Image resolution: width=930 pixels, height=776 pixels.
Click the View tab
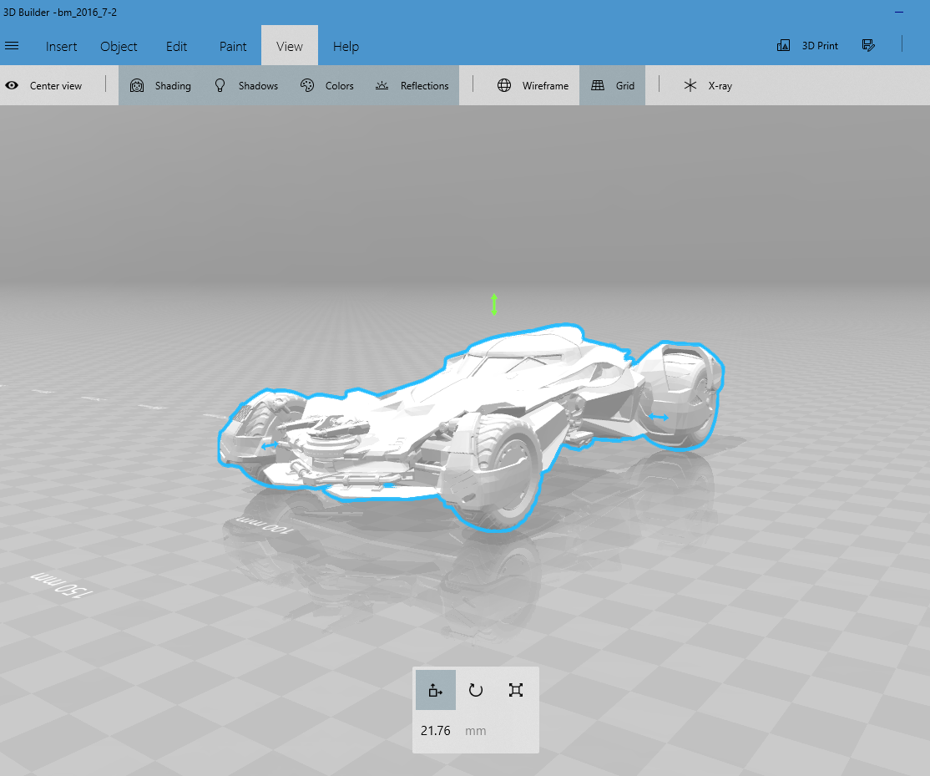point(290,46)
